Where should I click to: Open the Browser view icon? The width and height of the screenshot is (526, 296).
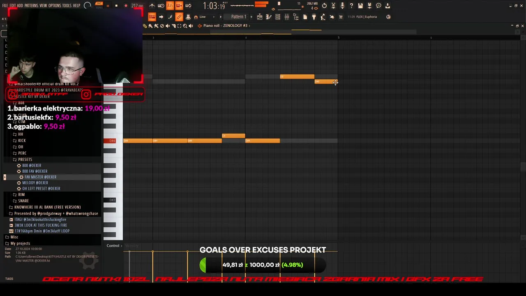(296, 17)
